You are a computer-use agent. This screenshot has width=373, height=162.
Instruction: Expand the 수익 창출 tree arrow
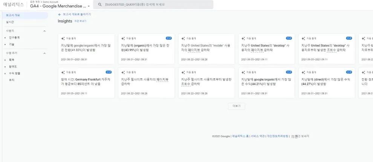click(x=5, y=74)
